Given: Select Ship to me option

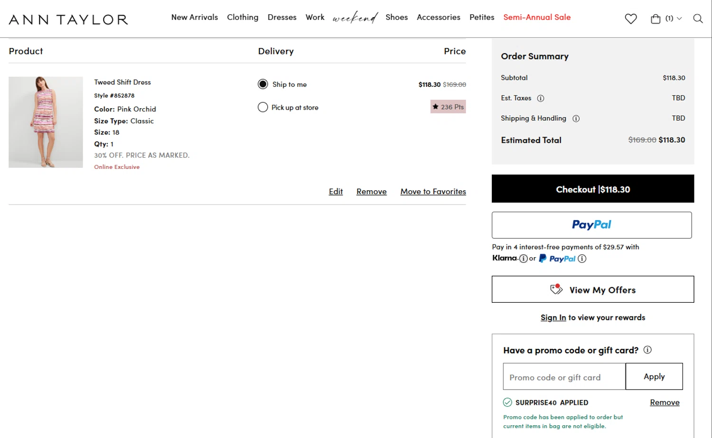Looking at the screenshot, I should 263,84.
